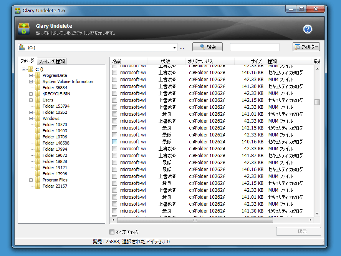The image size is (341, 256).
Task: Click the filter text field beside 検索
Action: point(255,47)
